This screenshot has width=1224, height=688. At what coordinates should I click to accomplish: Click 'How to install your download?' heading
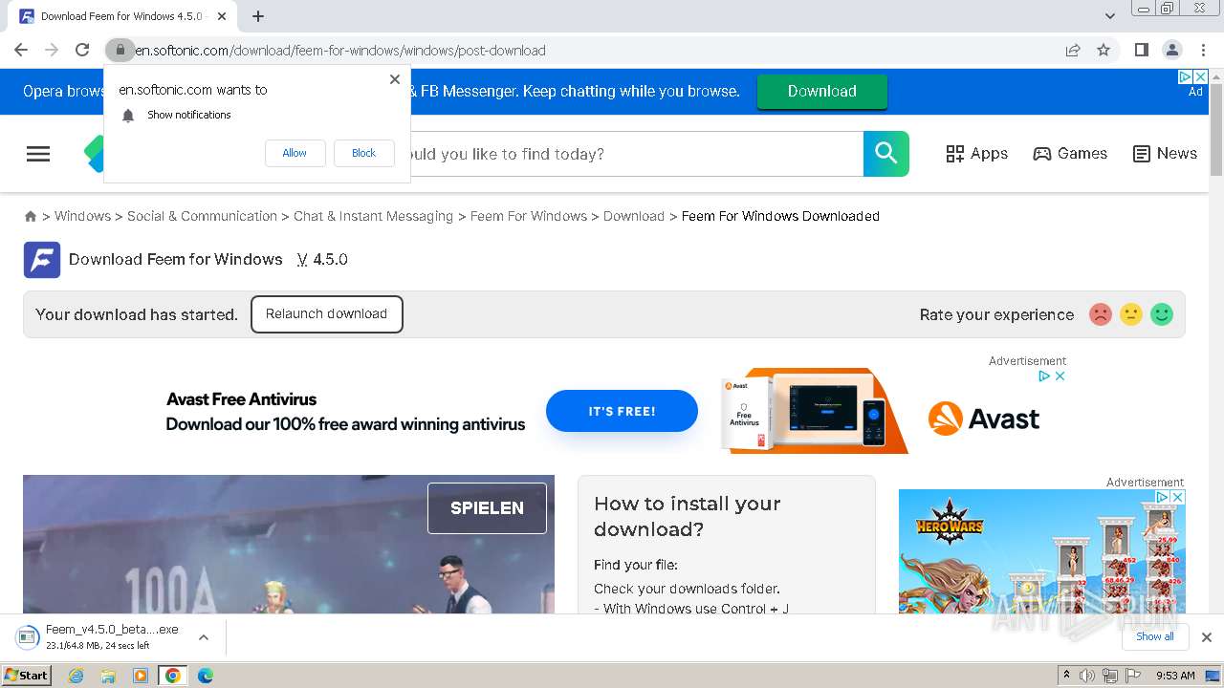point(688,516)
